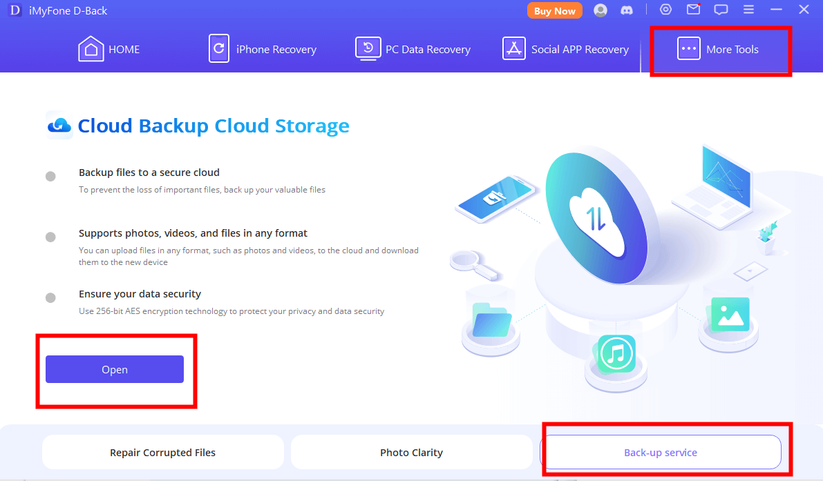Viewport: 823px width, 481px height.
Task: Click 'Ensure your data security' heading
Action: point(140,294)
